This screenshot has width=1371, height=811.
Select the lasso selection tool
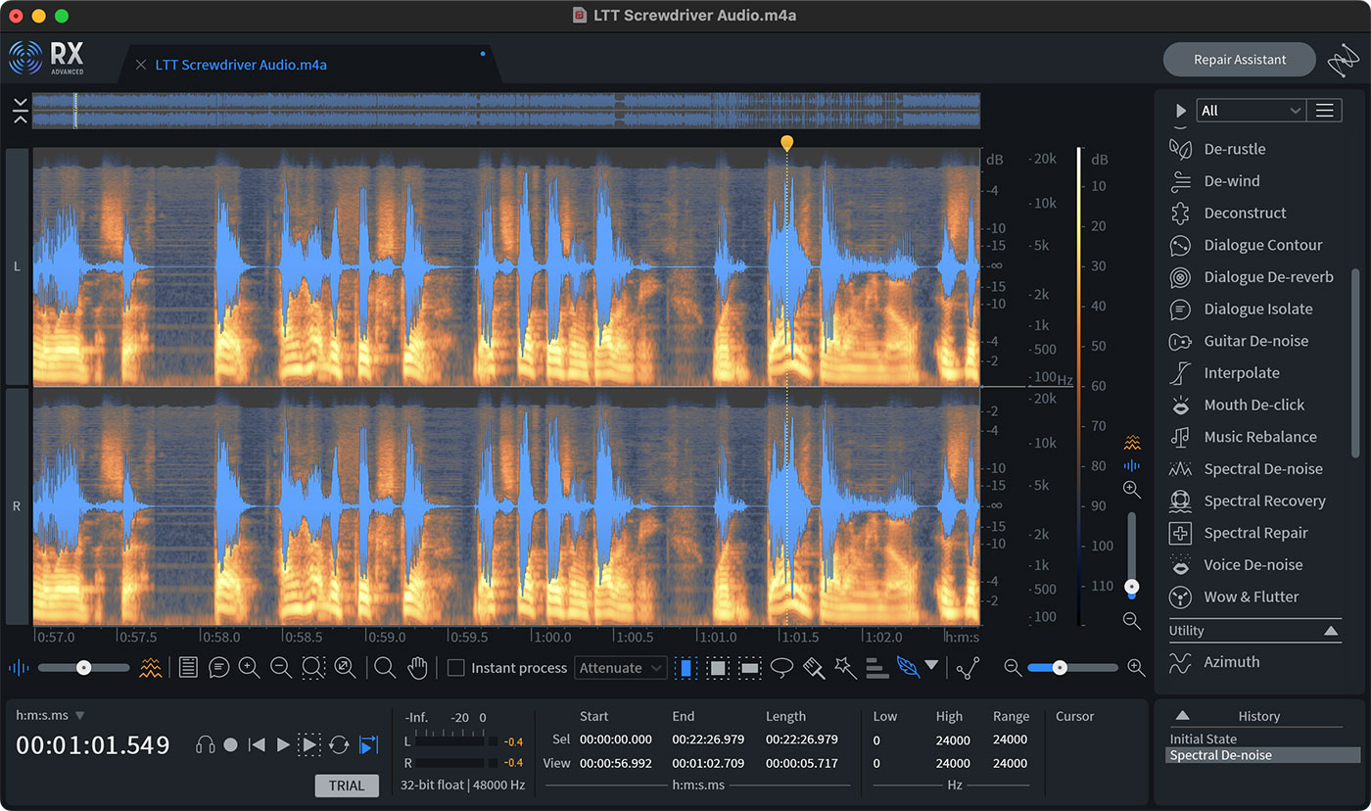coord(781,668)
